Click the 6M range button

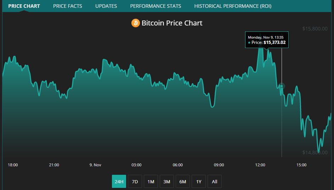click(183, 182)
